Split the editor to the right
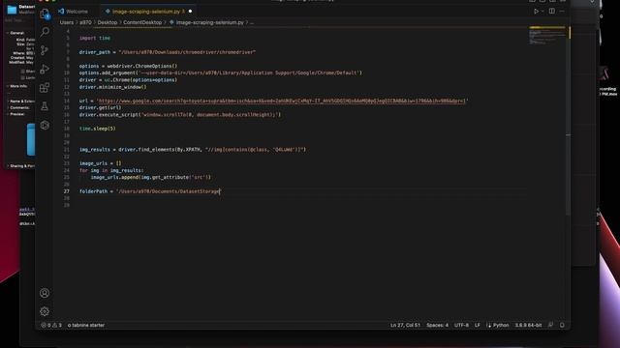The height and width of the screenshot is (348, 620). coord(552,11)
